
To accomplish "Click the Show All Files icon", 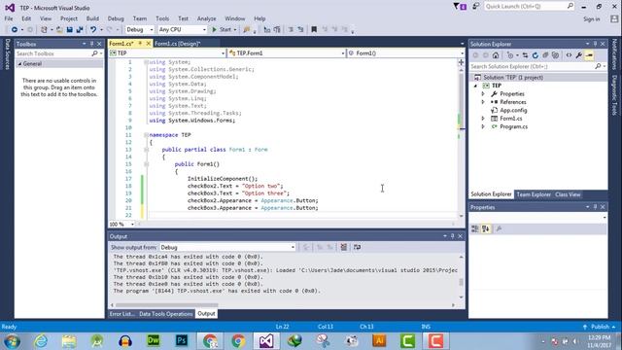I will [x=555, y=55].
